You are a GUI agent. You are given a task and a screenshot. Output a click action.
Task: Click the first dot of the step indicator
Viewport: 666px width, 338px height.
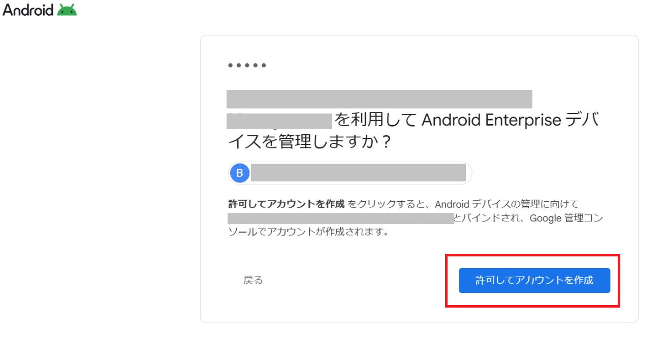[x=231, y=65]
